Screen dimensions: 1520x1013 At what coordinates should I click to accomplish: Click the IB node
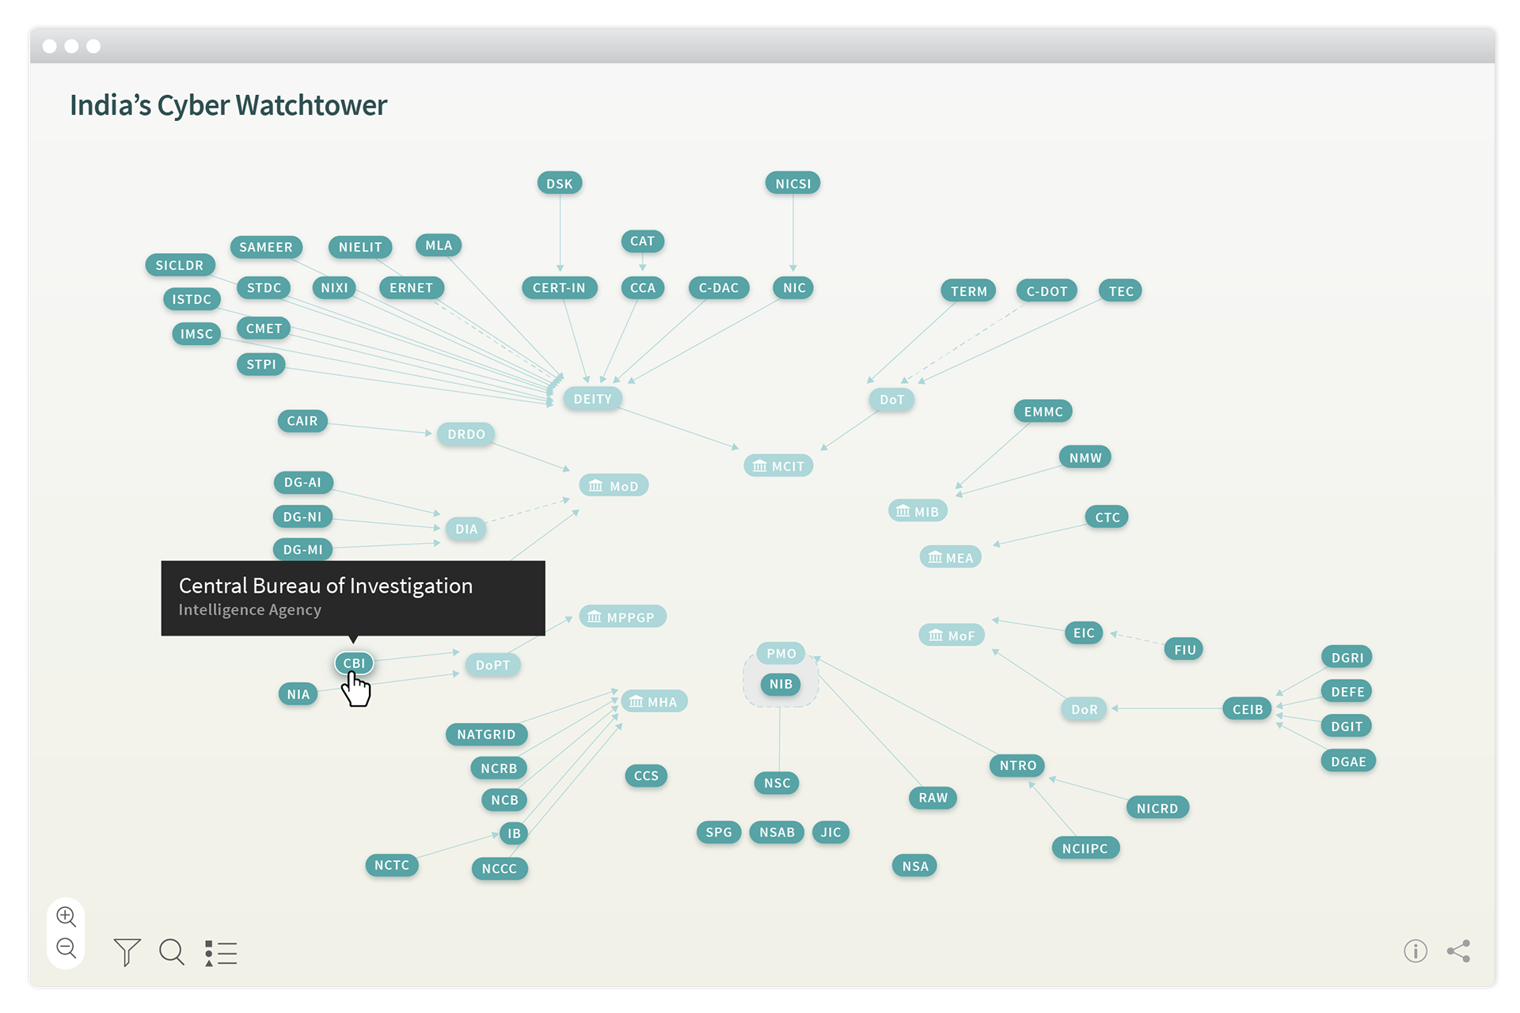[x=514, y=833]
